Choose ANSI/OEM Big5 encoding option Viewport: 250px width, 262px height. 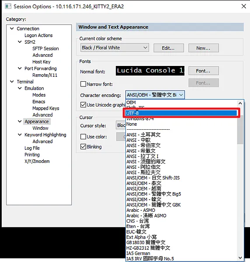[154, 194]
